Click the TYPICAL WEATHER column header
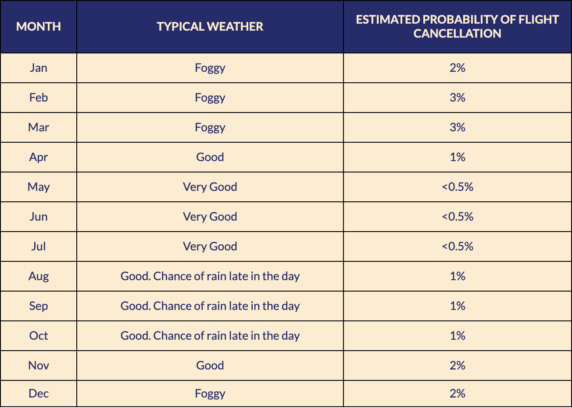 [x=210, y=27]
